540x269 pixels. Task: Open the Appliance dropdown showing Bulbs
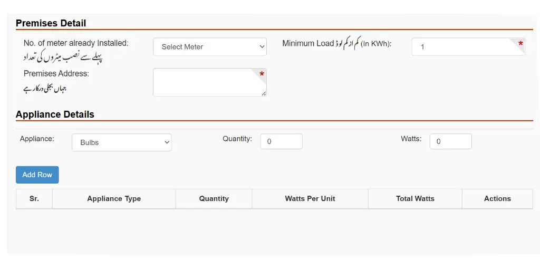122,142
